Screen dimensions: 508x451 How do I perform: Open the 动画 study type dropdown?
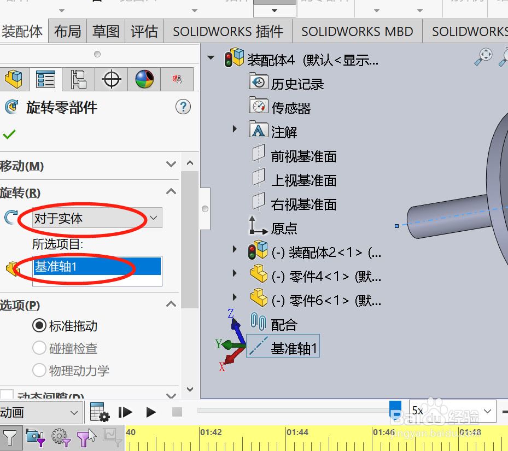tap(41, 412)
